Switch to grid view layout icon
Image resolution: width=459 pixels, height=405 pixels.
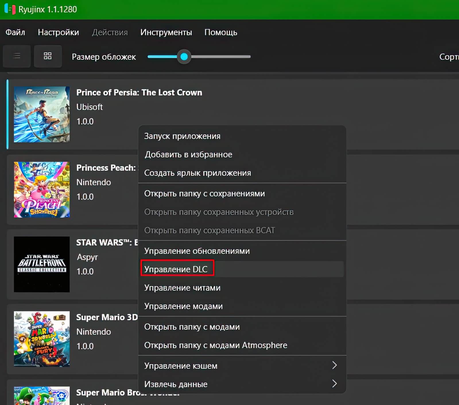[x=48, y=56]
